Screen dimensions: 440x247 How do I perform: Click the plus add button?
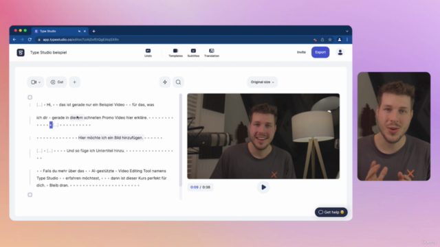(75, 82)
